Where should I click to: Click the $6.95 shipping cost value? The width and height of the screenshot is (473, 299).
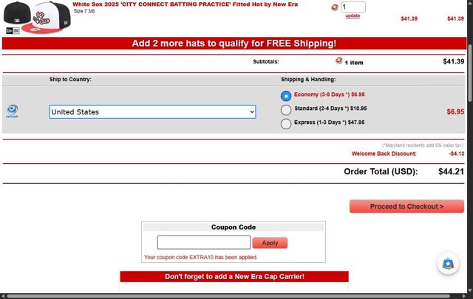[x=455, y=111]
